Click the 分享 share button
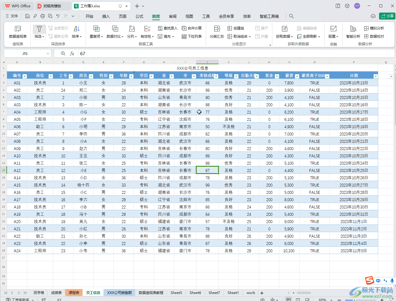 pyautogui.click(x=387, y=16)
